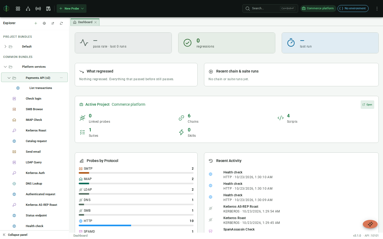
Task: Click the Commerce platform project link
Action: coord(128,104)
